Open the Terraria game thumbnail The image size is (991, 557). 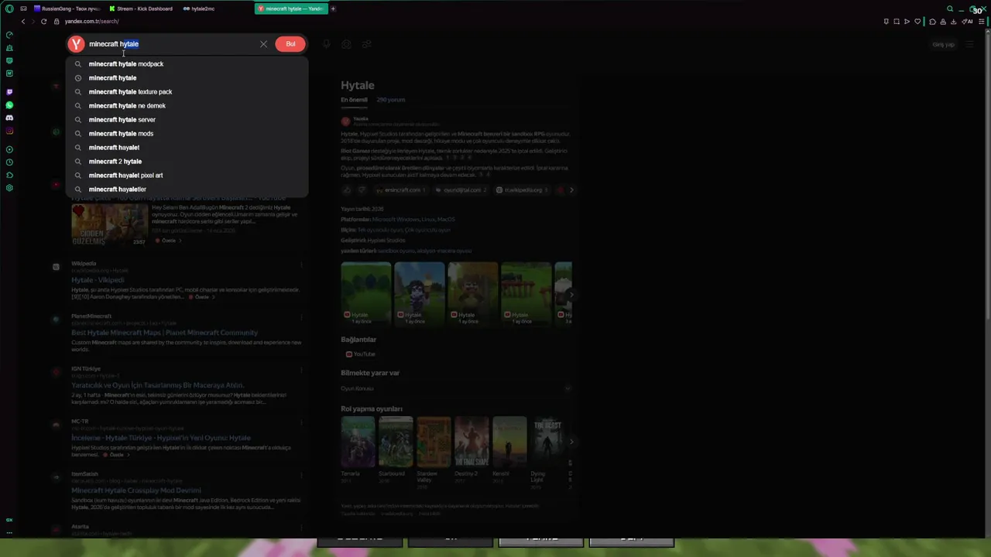(x=358, y=443)
